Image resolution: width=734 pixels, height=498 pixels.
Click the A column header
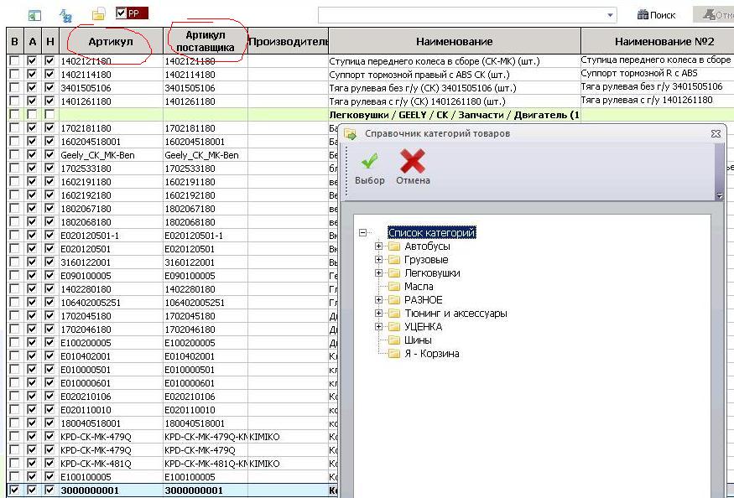(32, 41)
